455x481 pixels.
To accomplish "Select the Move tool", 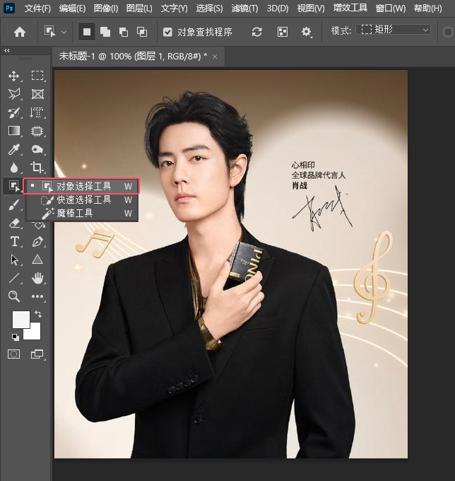I will tap(14, 76).
